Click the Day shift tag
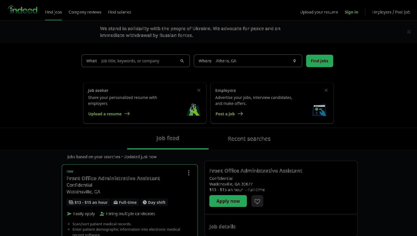The height and width of the screenshot is (236, 417). 154,202
